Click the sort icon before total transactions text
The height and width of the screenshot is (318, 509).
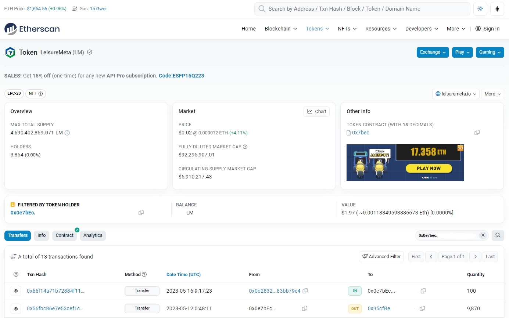(13, 257)
